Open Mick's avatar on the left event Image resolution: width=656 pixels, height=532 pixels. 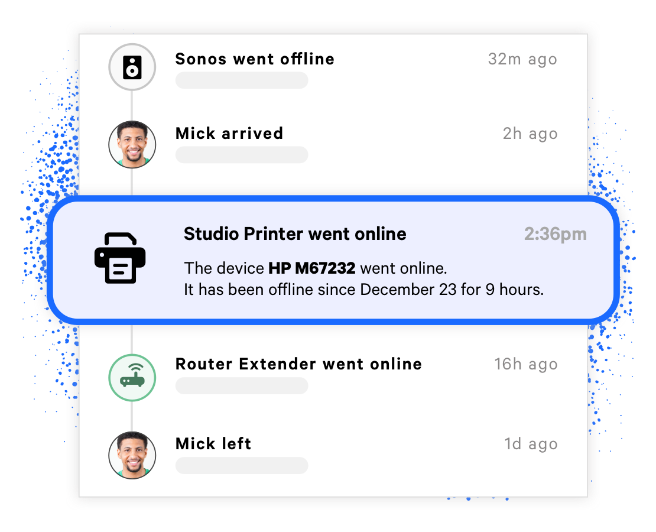pyautogui.click(x=132, y=455)
